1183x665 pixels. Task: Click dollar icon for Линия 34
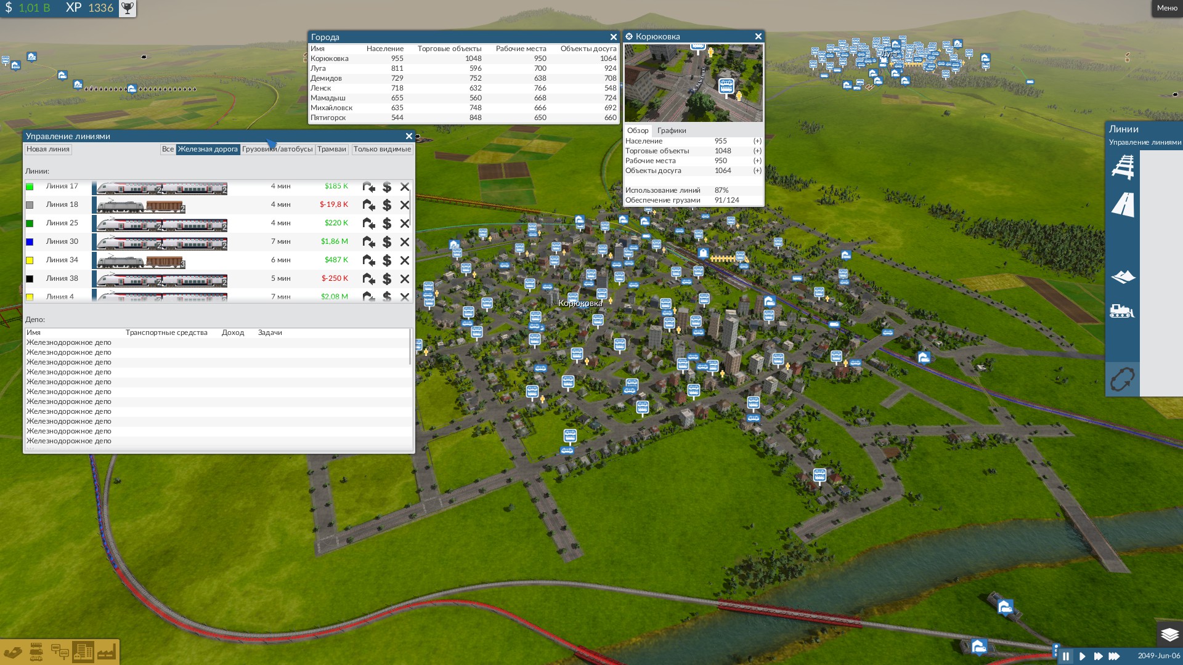coord(387,260)
